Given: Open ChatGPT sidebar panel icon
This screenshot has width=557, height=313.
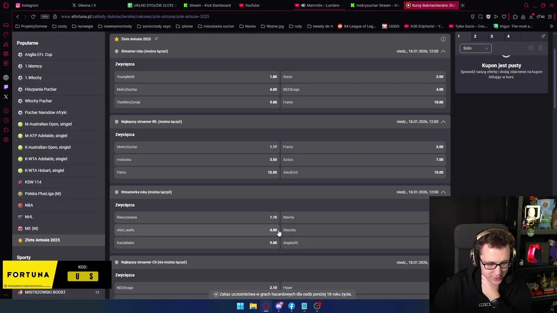Looking at the screenshot, I should click(x=6, y=77).
